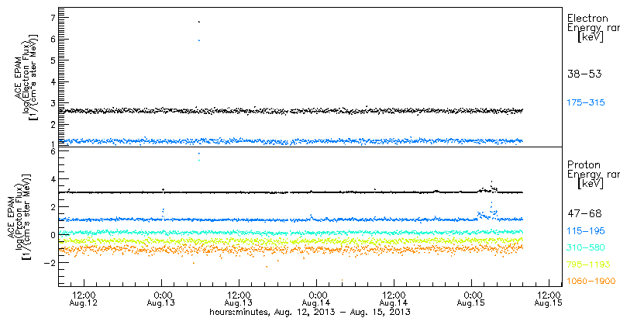Select the 47-68 proton energy legend label

pos(584,214)
